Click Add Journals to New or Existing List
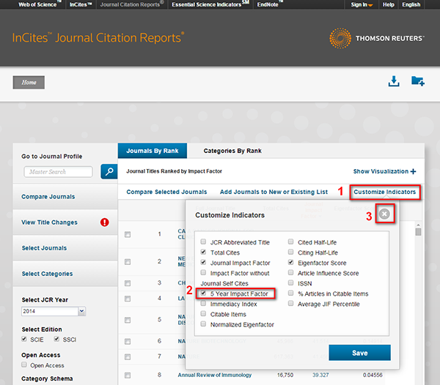This screenshot has width=440, height=385. click(x=274, y=192)
